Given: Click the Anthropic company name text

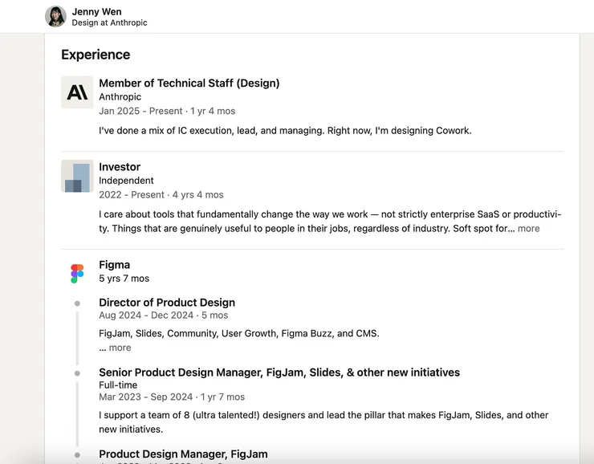Looking at the screenshot, I should [120, 97].
